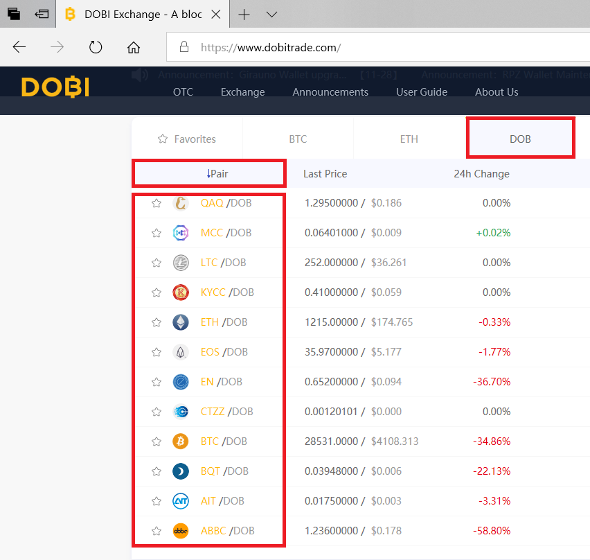Click the ABBC coin logo
The image size is (590, 560).
[181, 531]
